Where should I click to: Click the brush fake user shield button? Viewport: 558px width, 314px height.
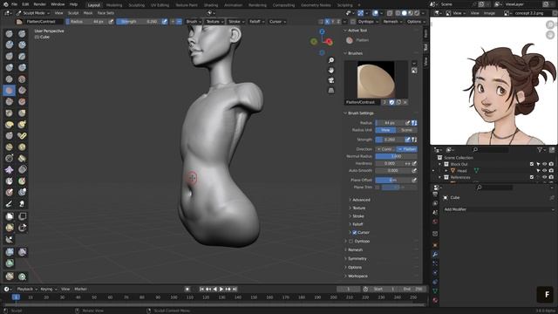pos(391,103)
